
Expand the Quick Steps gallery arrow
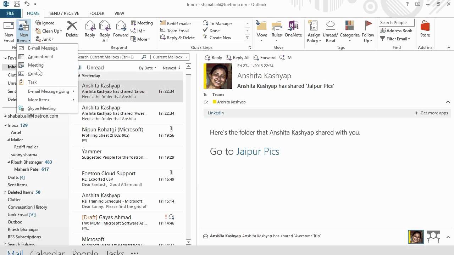point(247,38)
